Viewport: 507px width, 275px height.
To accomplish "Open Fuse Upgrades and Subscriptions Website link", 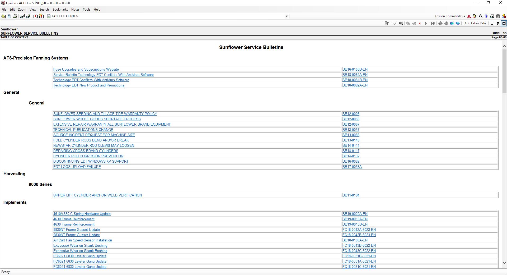I will (x=86, y=70).
